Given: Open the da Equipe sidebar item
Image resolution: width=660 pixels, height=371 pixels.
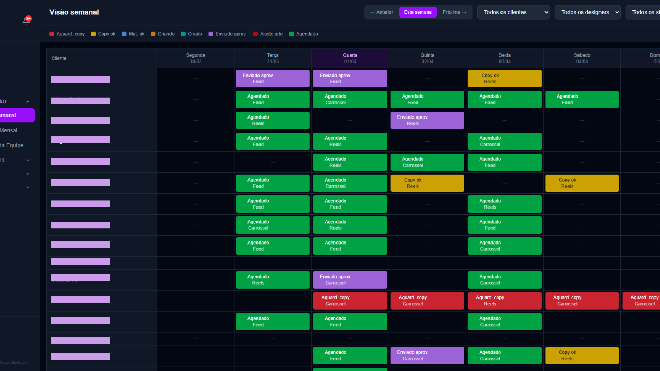Looking at the screenshot, I should (12, 145).
